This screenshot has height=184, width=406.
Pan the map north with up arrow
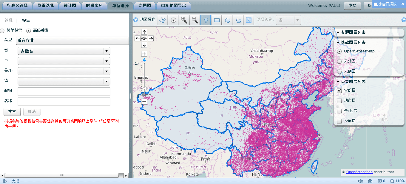coord(144,32)
